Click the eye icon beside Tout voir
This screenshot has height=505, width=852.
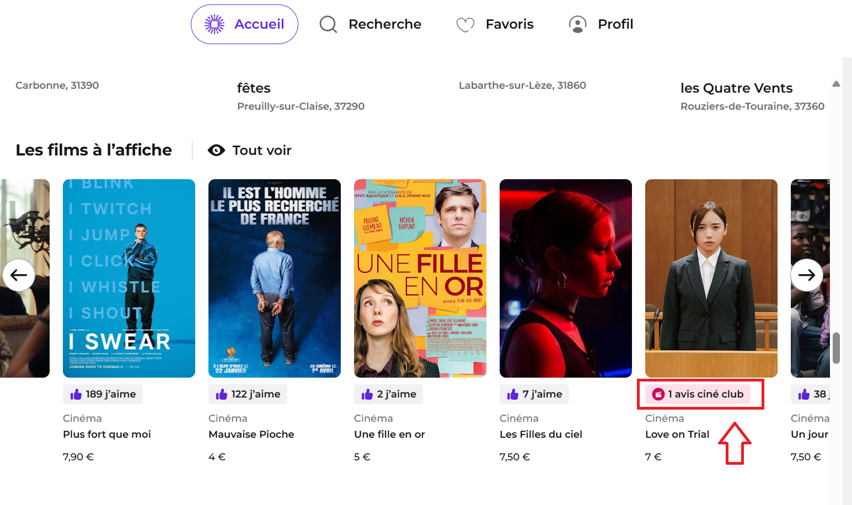[216, 151]
